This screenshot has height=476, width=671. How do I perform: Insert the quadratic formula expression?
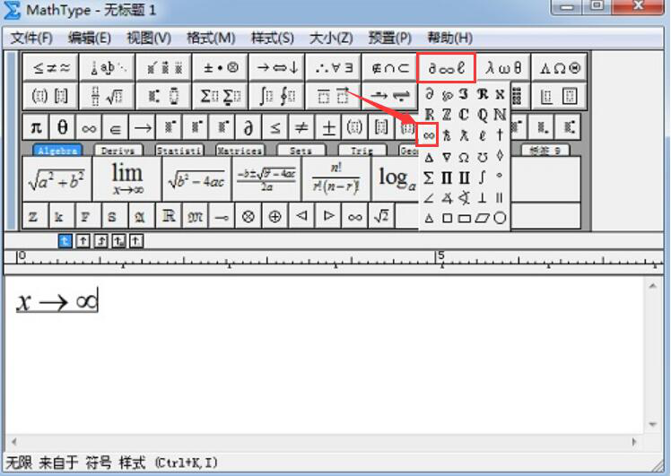(x=266, y=178)
